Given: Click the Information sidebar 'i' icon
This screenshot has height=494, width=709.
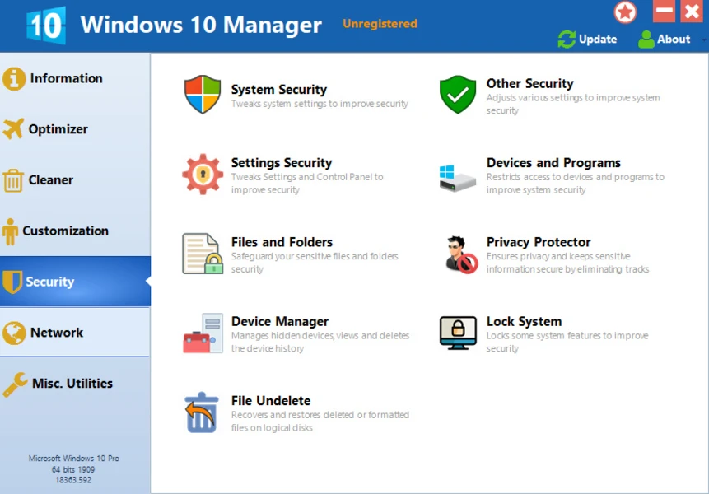Looking at the screenshot, I should pyautogui.click(x=14, y=79).
